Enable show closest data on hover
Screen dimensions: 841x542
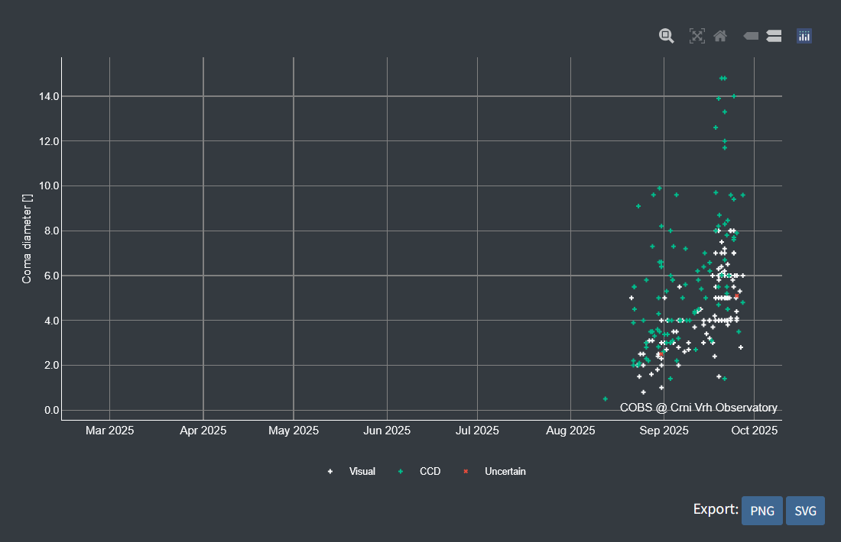pos(751,36)
